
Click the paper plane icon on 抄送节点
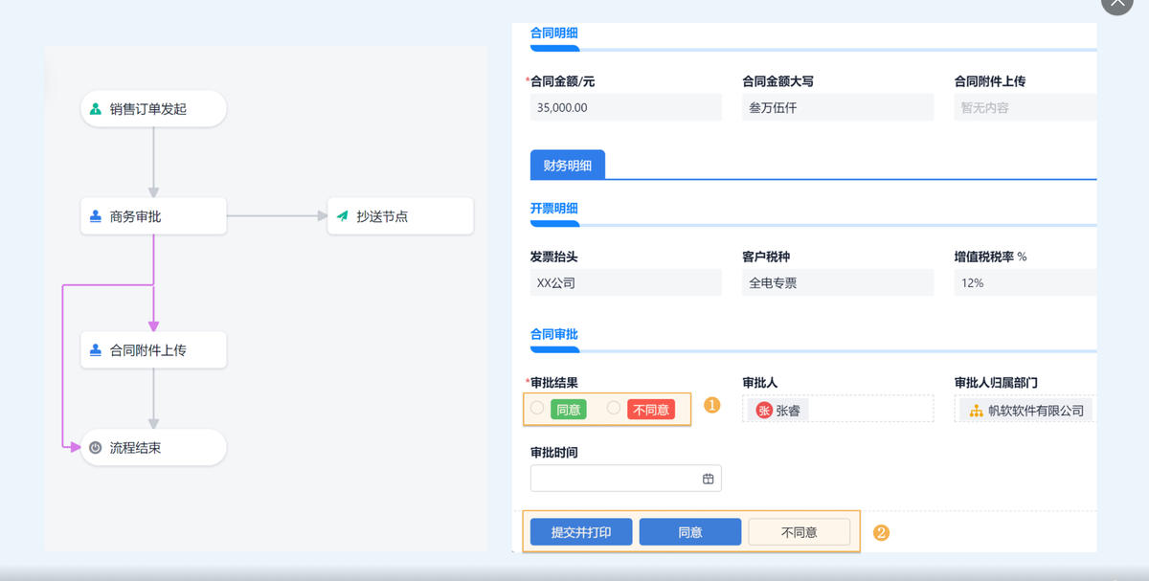click(x=342, y=215)
